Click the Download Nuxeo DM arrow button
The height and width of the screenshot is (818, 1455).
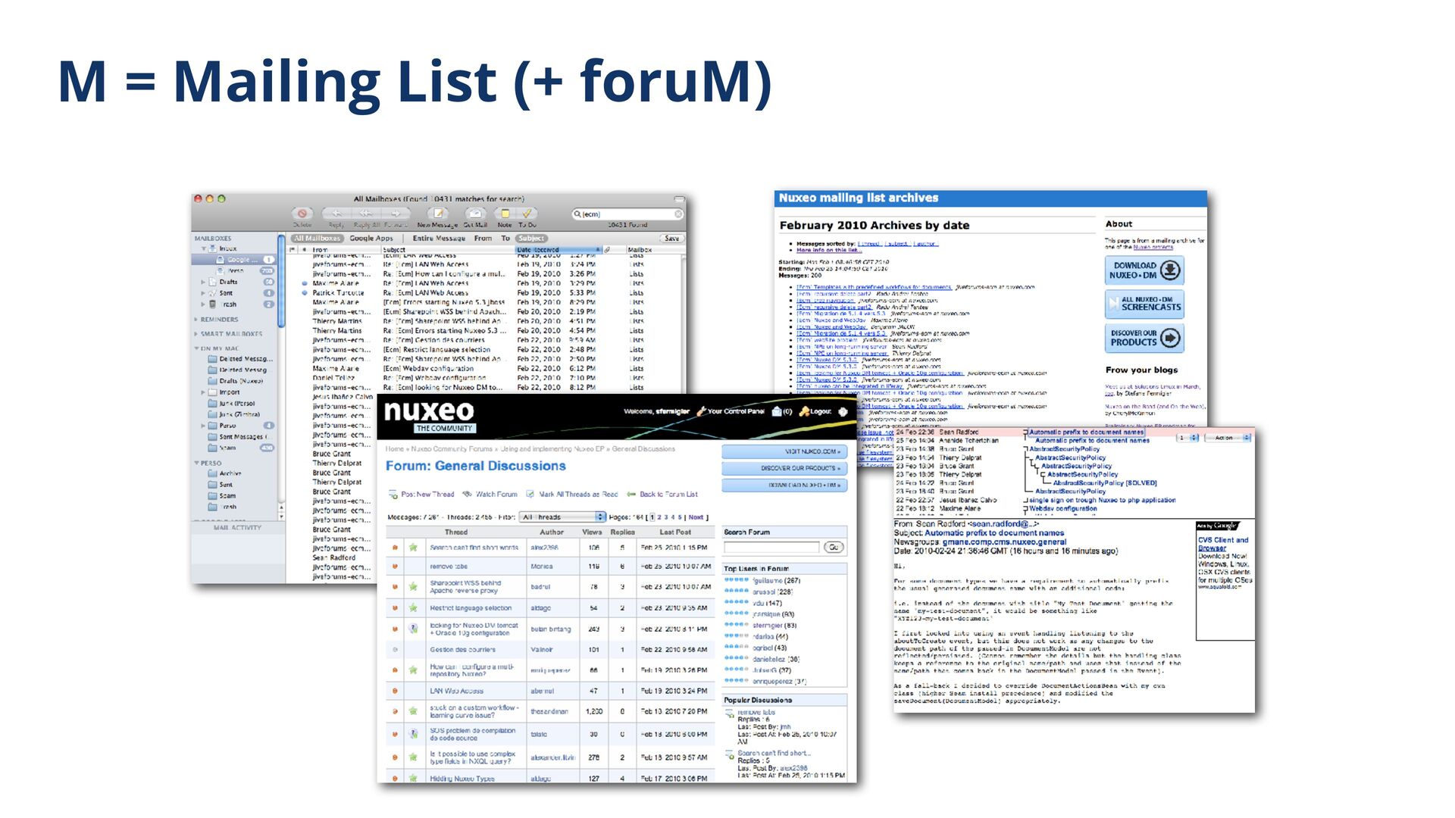(1170, 270)
